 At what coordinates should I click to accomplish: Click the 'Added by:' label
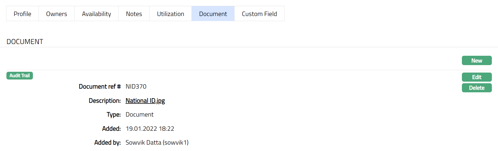[107, 142]
